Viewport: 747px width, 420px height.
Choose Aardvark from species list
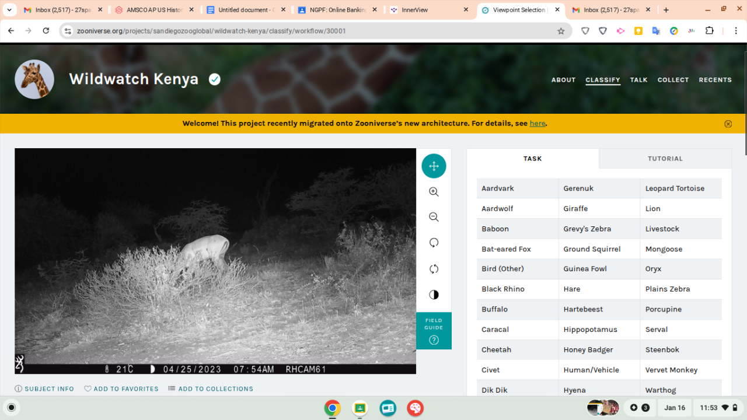click(x=518, y=188)
